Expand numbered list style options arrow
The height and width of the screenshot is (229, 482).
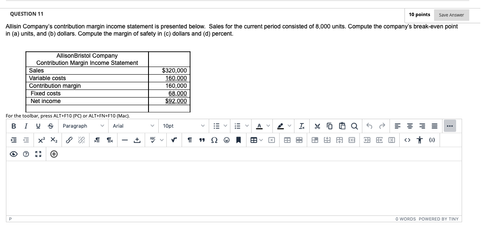click(246, 126)
